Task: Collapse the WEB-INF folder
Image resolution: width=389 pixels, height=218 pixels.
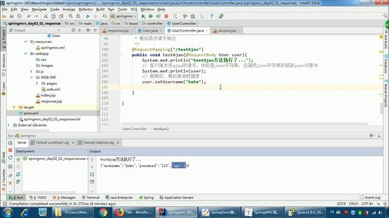Action: click(31, 78)
